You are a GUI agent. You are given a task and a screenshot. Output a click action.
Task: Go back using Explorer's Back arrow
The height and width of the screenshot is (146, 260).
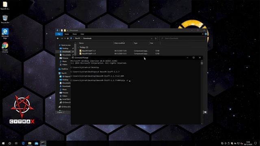(58, 39)
